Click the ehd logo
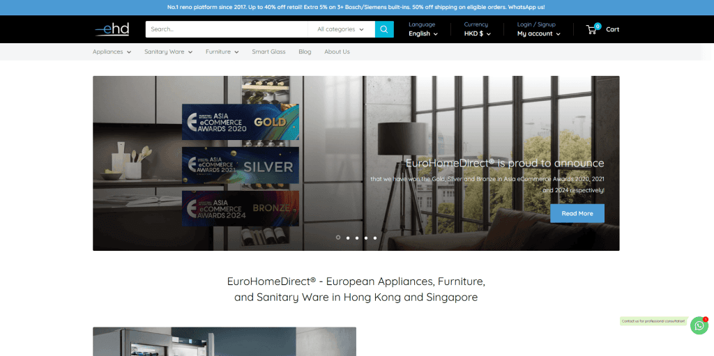The image size is (714, 356). click(112, 29)
